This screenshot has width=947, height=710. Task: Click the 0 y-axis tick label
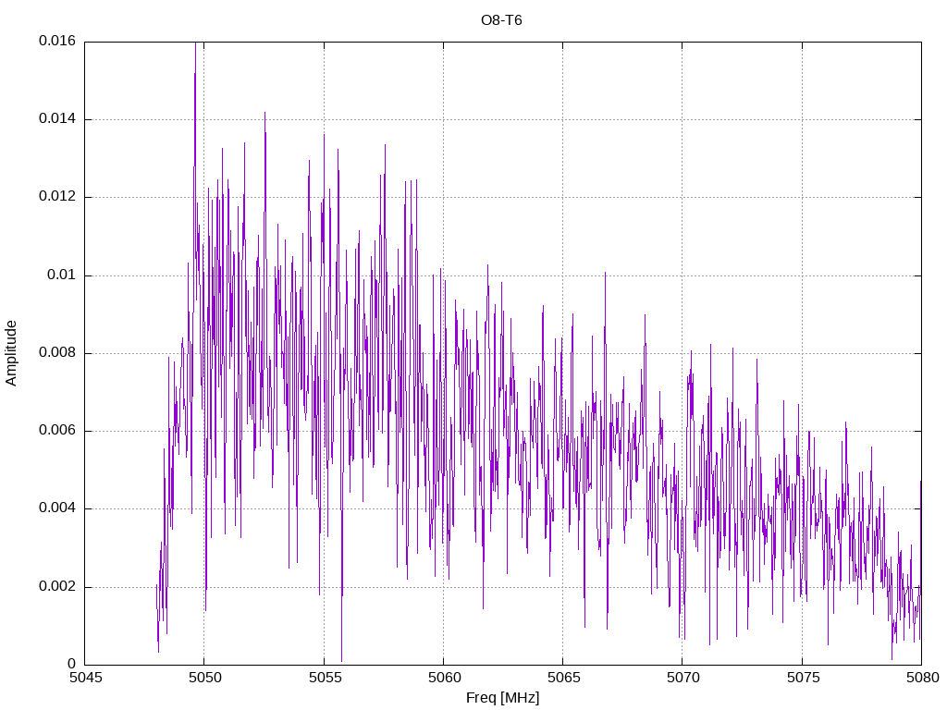click(x=71, y=665)
